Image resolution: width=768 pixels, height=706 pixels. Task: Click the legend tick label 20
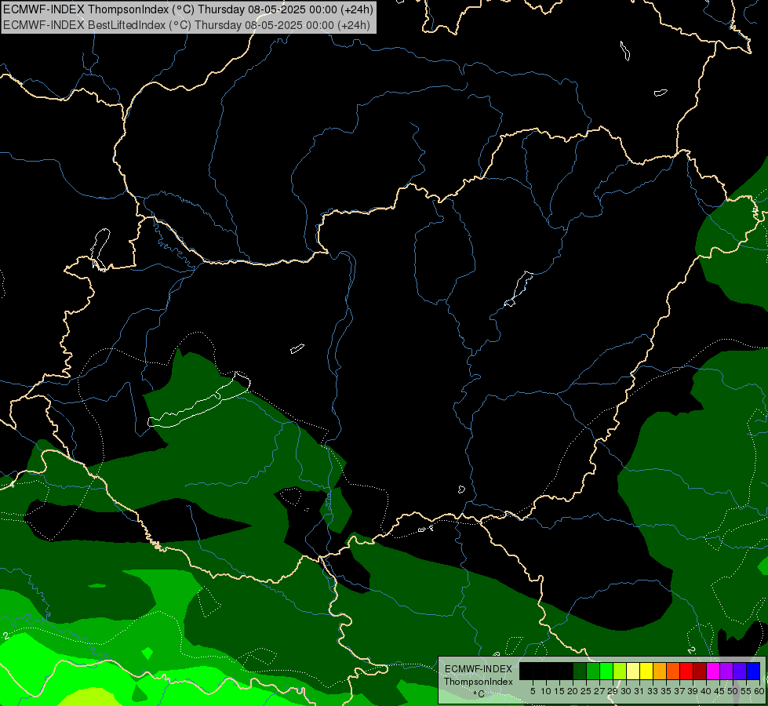pos(573,691)
